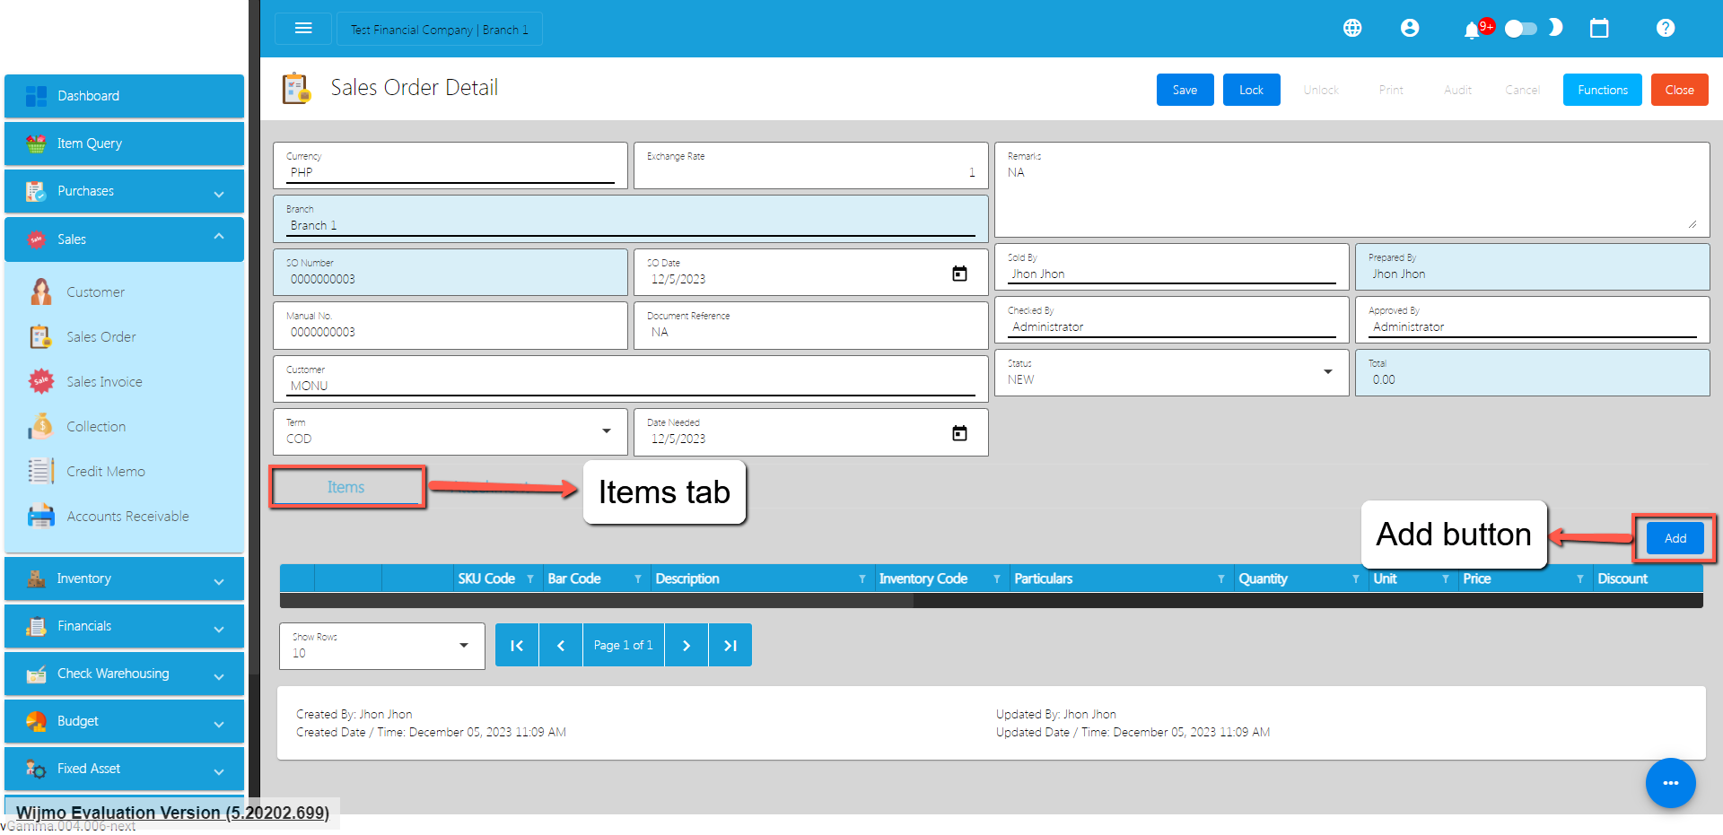Click the floating more options button

[x=1670, y=783]
